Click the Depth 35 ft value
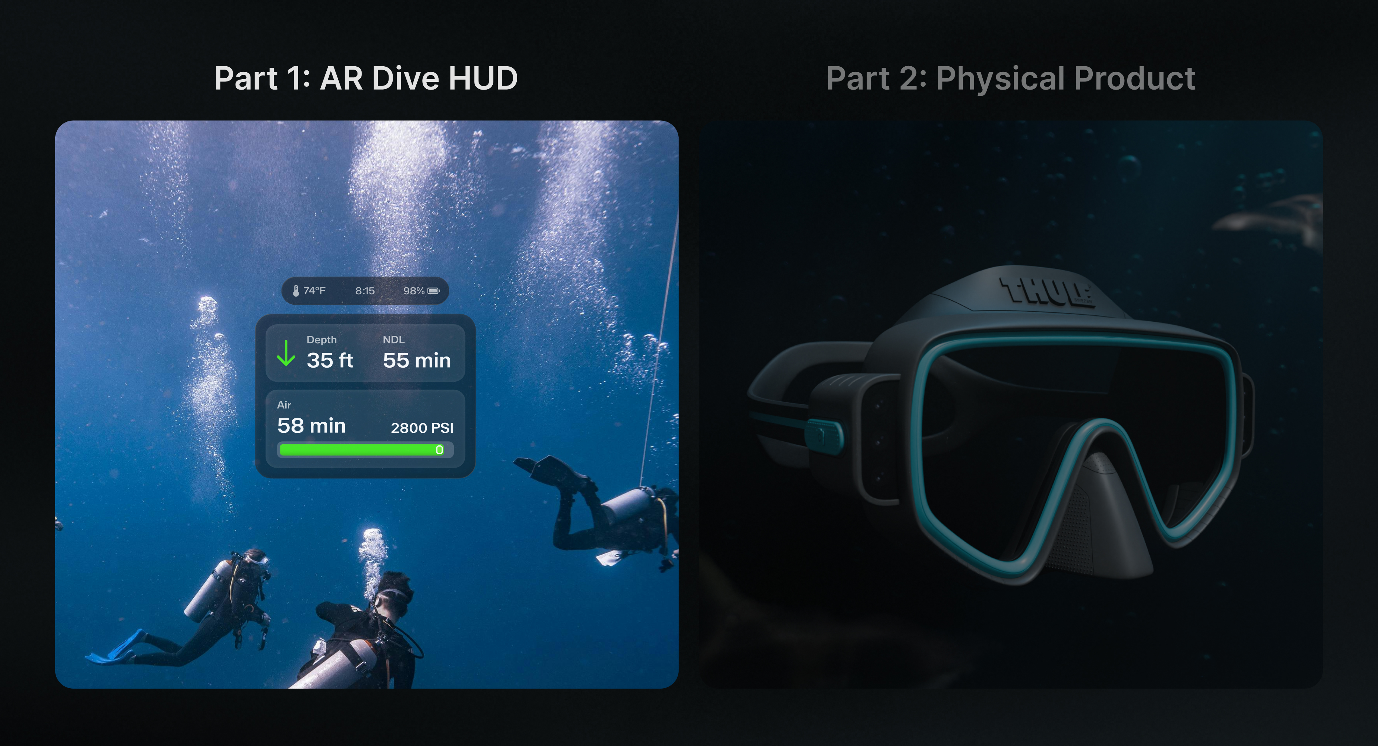 [x=330, y=361]
